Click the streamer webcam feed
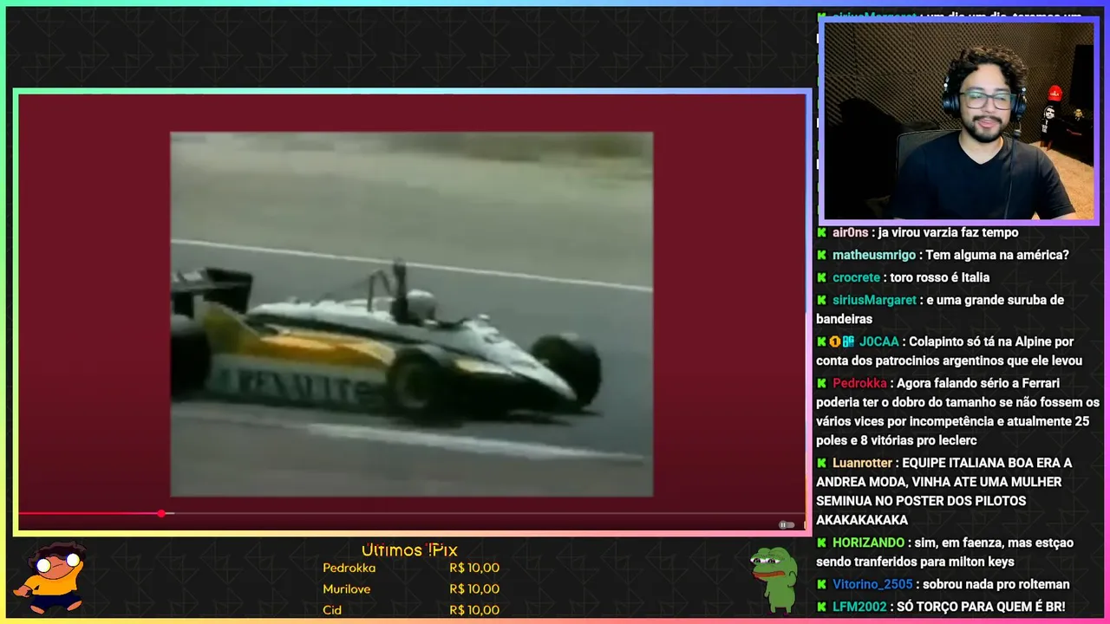Viewport: 1110px width, 624px height. [x=958, y=121]
